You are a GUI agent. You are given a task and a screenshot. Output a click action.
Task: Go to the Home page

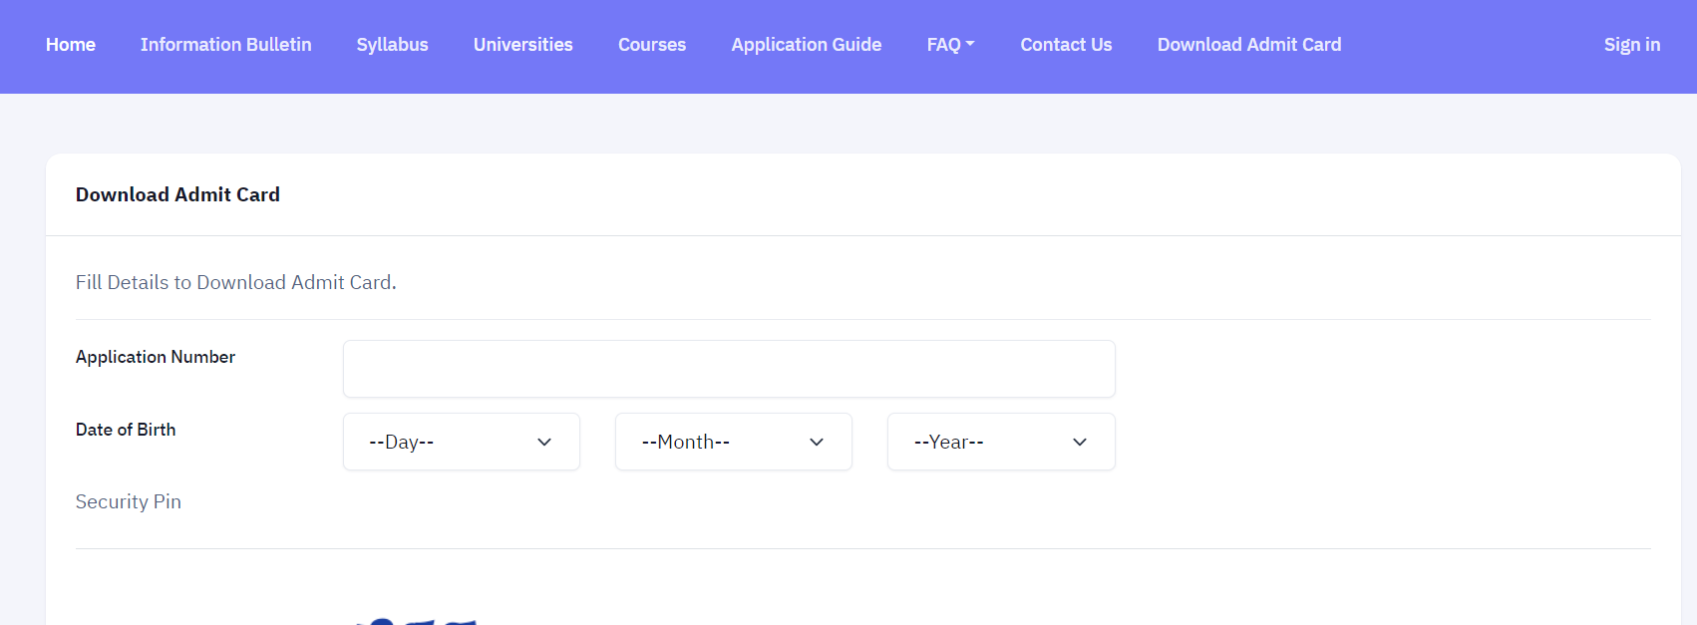pyautogui.click(x=71, y=45)
